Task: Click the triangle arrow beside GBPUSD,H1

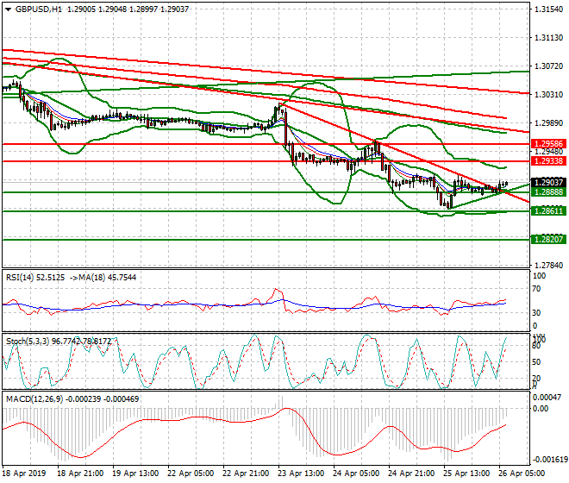Action: point(9,9)
